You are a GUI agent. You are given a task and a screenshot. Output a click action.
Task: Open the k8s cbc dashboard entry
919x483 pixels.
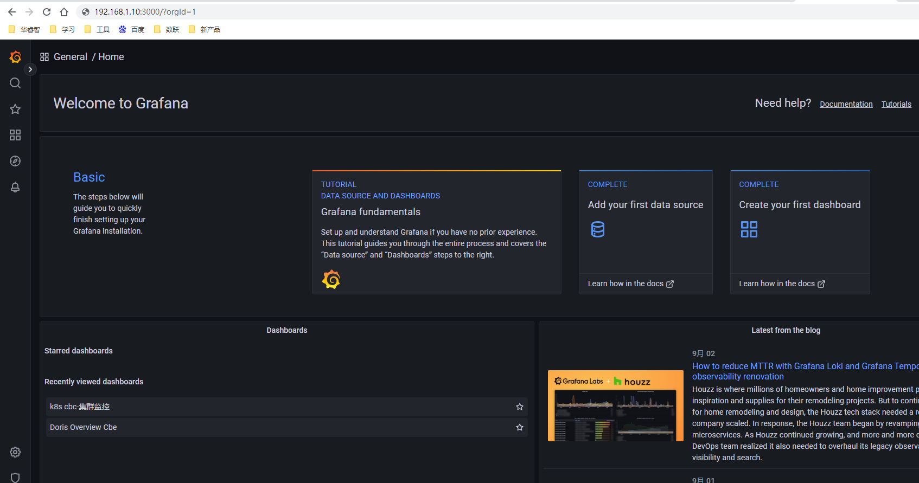click(x=287, y=407)
